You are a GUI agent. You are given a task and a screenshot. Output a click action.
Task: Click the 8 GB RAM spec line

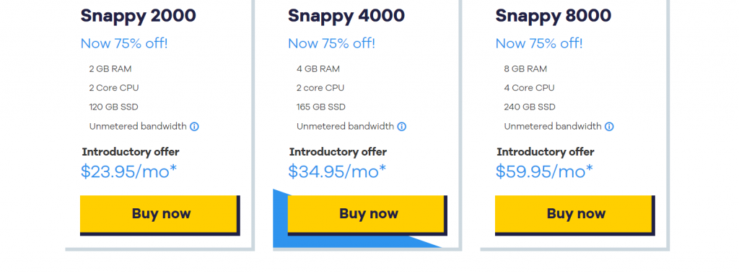(x=525, y=68)
